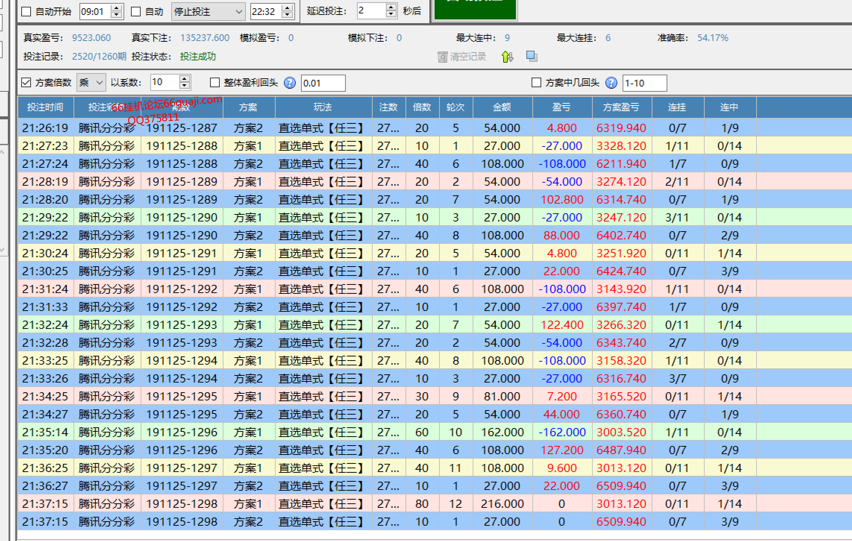Click the 准确率 value 54.17%
This screenshot has width=852, height=541.
click(x=713, y=38)
